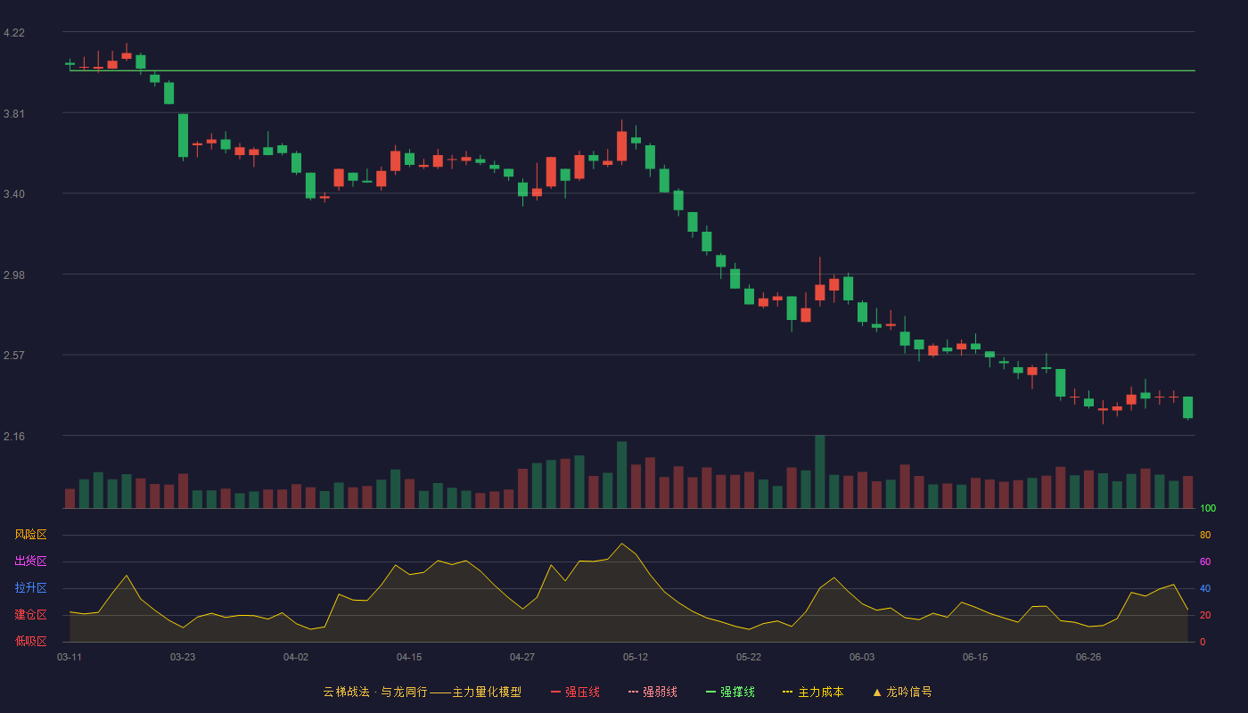The image size is (1248, 713).
Task: Click the purple 60 indicator axis value
Action: (x=1205, y=562)
